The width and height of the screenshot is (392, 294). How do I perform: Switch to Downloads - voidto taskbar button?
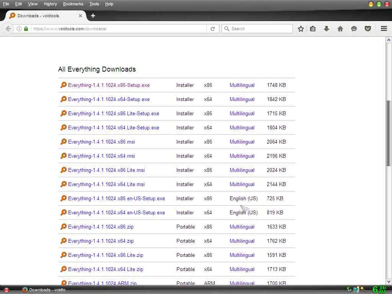coord(45,290)
